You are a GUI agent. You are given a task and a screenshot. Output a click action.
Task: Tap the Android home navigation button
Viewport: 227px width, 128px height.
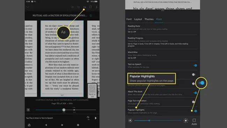pos(62,125)
